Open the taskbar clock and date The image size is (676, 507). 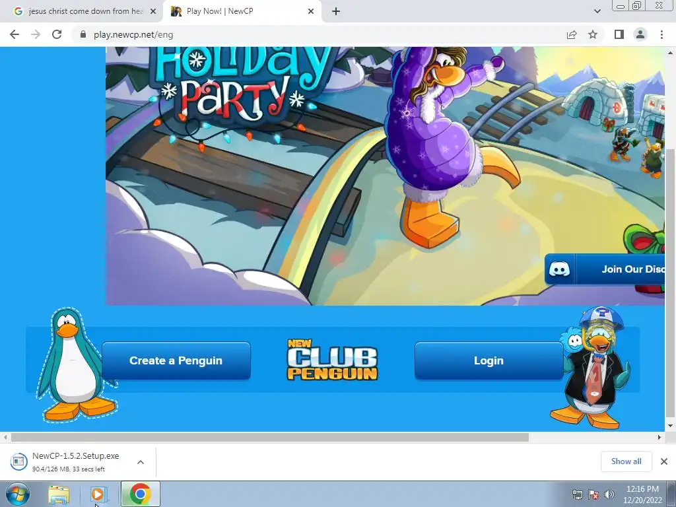point(642,494)
